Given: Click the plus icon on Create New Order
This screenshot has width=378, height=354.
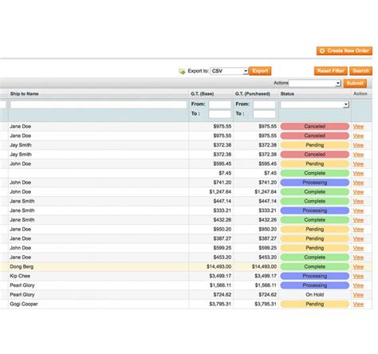Looking at the screenshot, I should (322, 51).
